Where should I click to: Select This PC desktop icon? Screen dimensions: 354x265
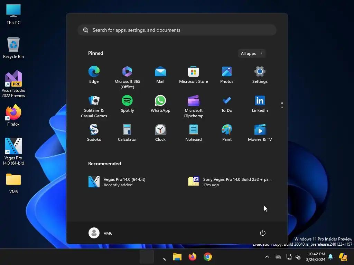pyautogui.click(x=13, y=14)
